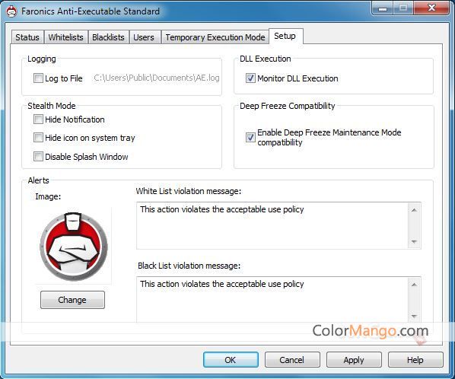Viewport: 455px width, 379px height.
Task: Open the Whitelists tab
Action: (66, 37)
